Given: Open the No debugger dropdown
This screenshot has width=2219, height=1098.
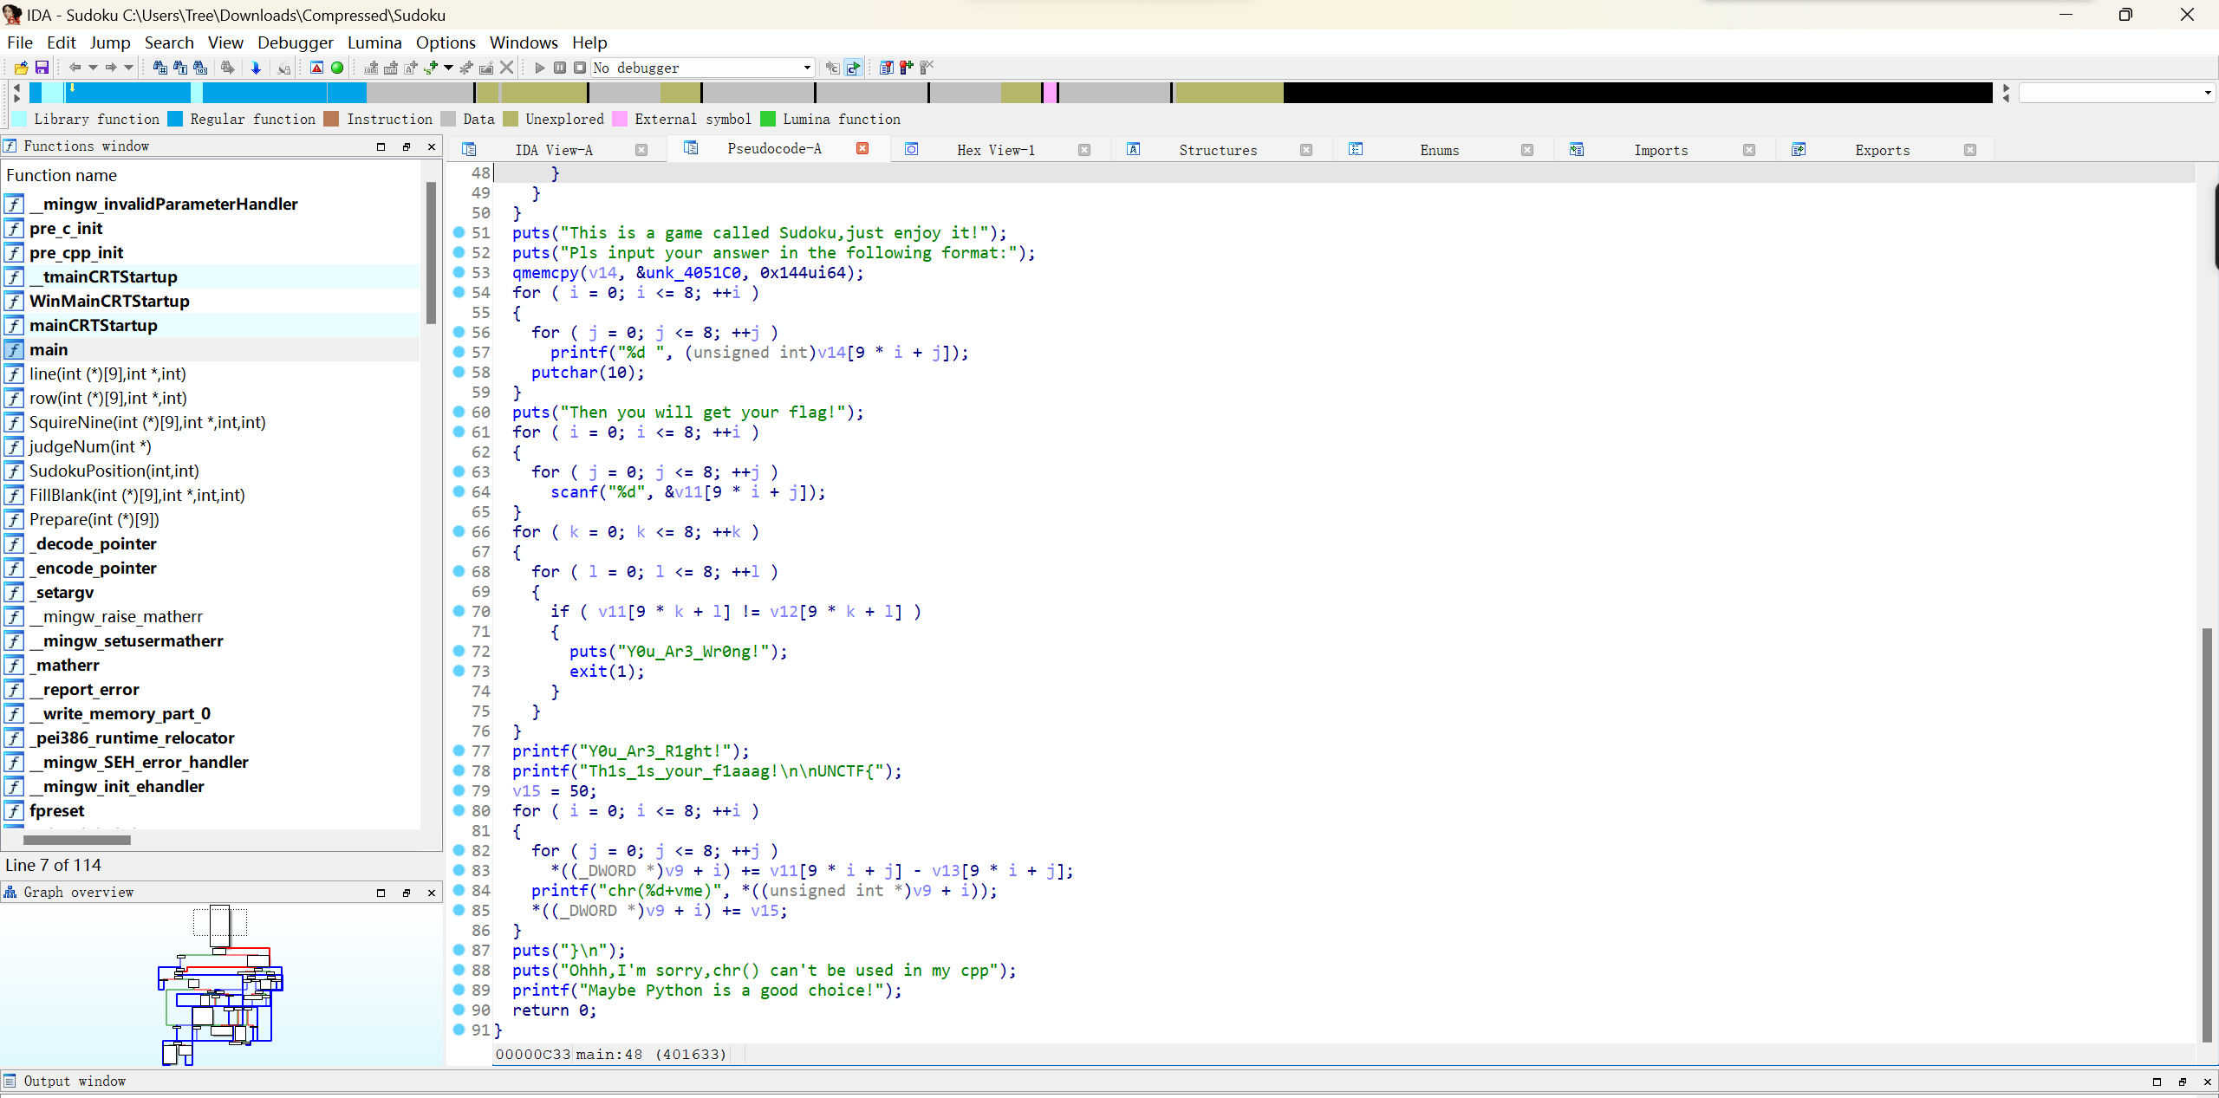Looking at the screenshot, I should click(x=807, y=68).
